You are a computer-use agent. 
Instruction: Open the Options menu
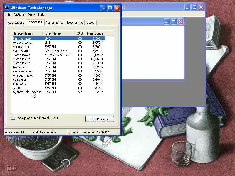[19, 14]
